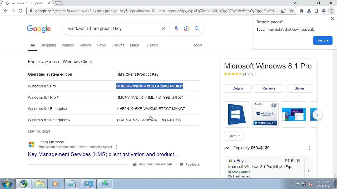Image resolution: width=337 pixels, height=189 pixels.
Task: Click the flask experiments icon in toolbar
Action: (x=309, y=11)
